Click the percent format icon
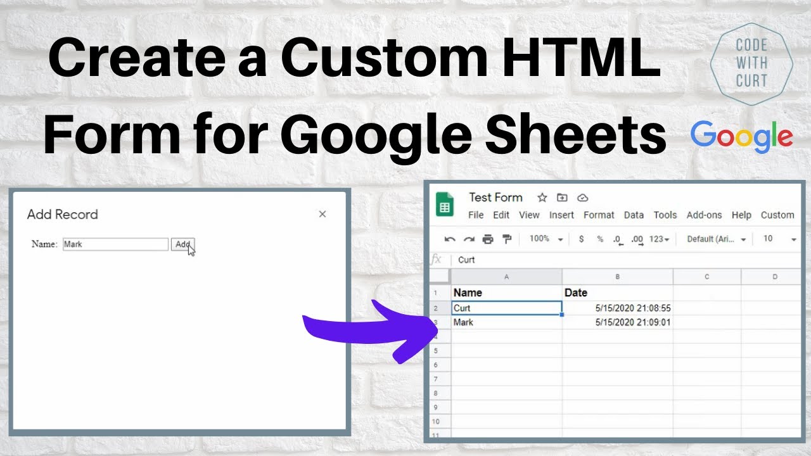This screenshot has width=811, height=456. click(x=600, y=239)
